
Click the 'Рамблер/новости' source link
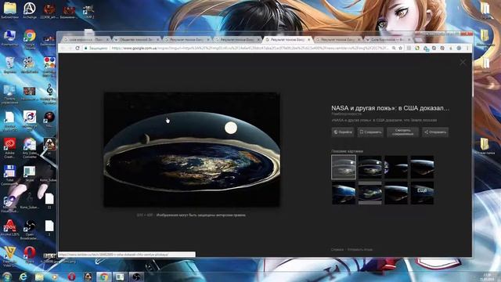pos(346,114)
